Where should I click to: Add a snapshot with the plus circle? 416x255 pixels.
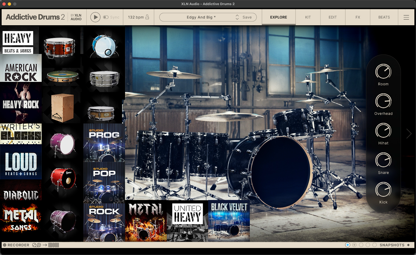tap(354, 245)
